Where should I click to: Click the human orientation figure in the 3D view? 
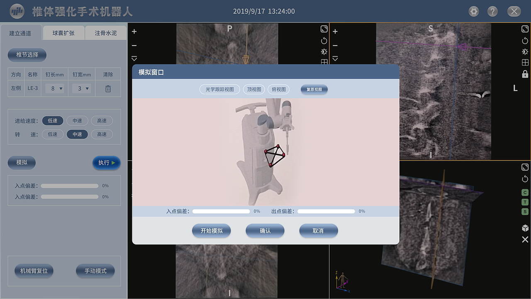point(343,281)
